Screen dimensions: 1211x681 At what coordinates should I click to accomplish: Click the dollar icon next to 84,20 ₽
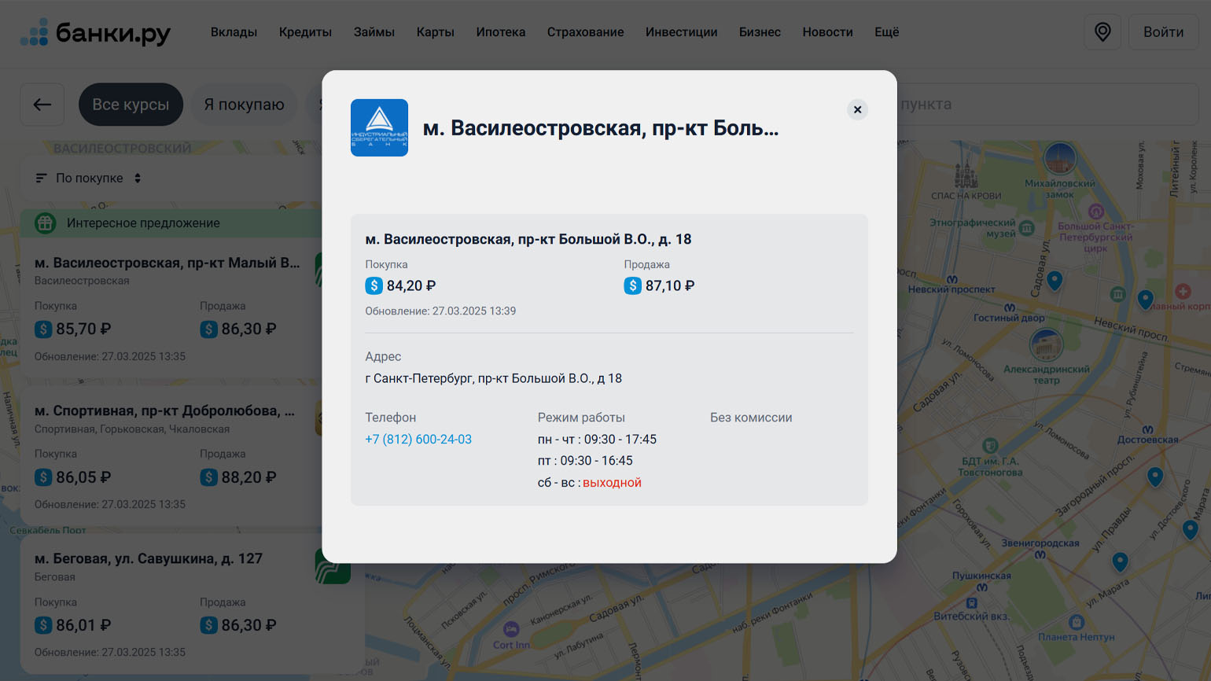pos(374,285)
